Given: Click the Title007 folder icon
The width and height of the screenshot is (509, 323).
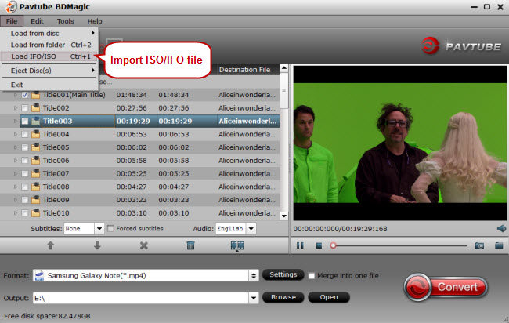Looking at the screenshot, I should 36,173.
